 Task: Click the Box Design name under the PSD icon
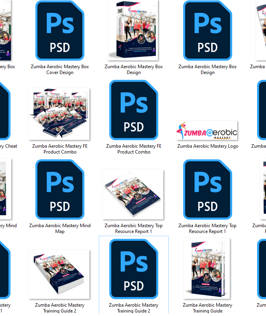pyautogui.click(x=207, y=69)
